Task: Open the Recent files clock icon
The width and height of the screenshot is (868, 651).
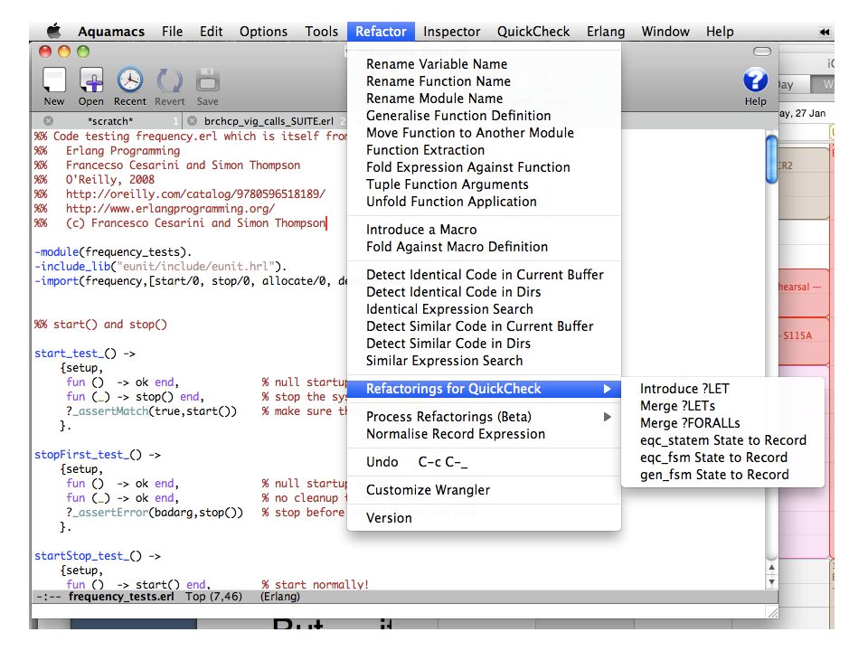Action: click(130, 80)
